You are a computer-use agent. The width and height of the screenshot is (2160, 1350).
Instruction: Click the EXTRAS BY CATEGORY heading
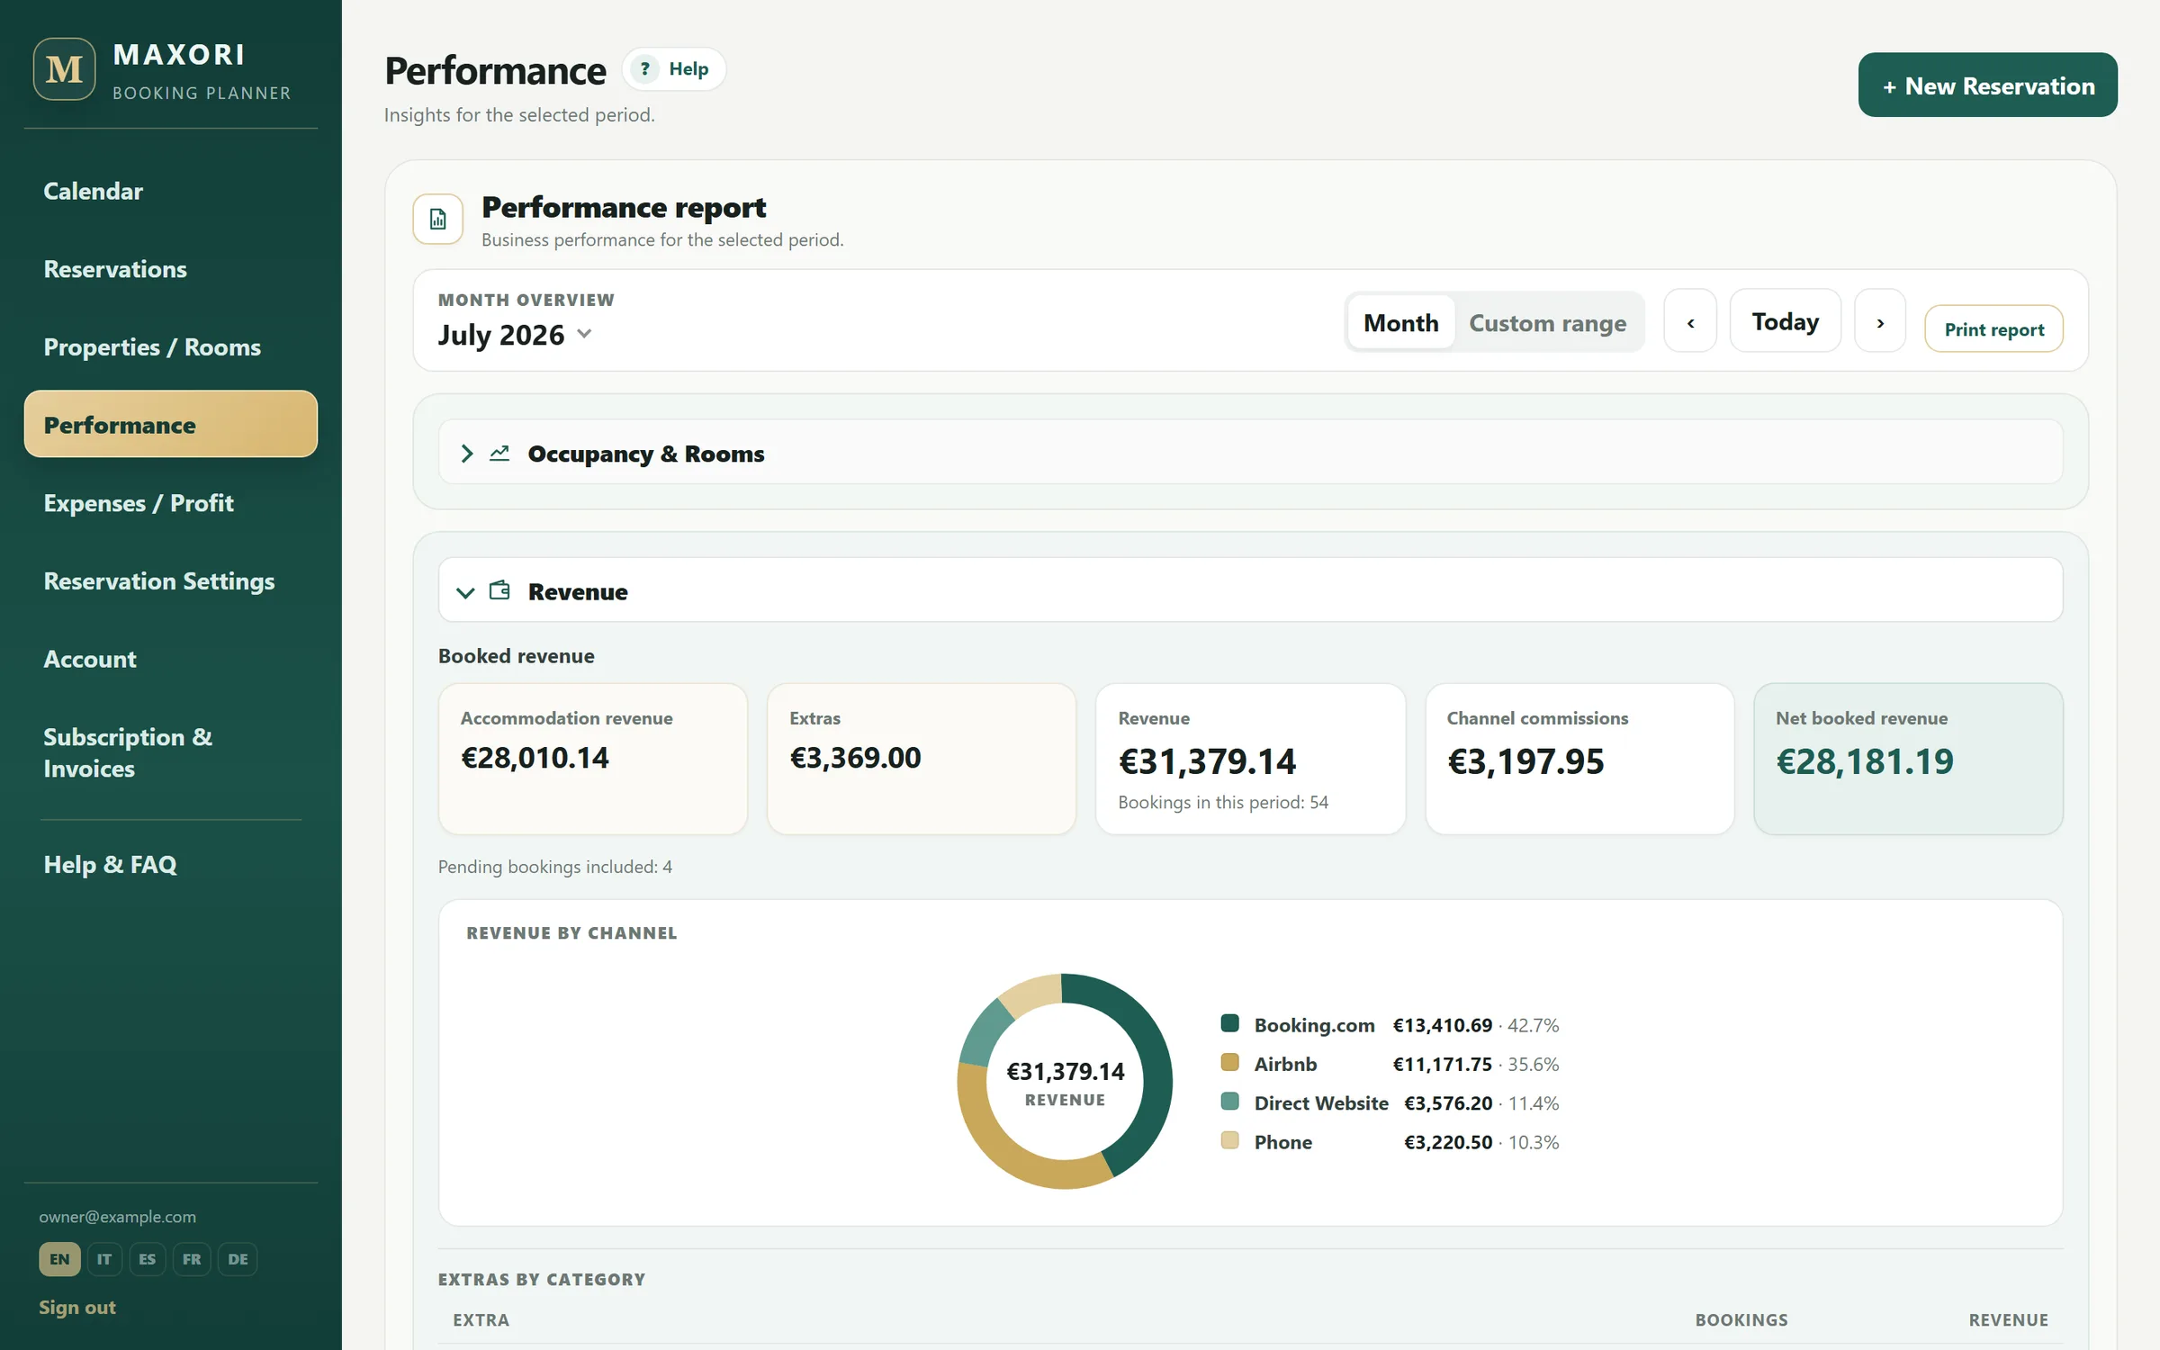click(542, 1279)
